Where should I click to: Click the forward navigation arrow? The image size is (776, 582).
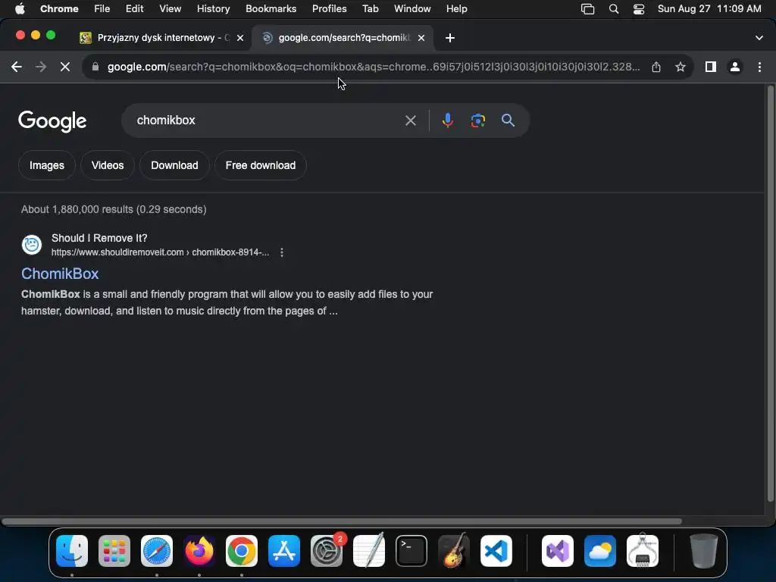[x=41, y=67]
